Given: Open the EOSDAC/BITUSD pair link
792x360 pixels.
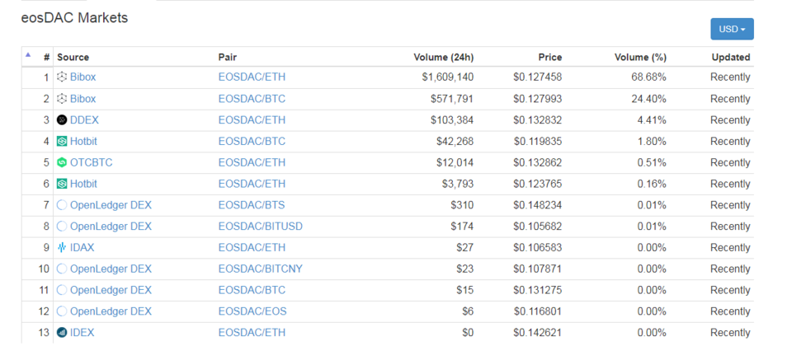Looking at the screenshot, I should [x=260, y=227].
